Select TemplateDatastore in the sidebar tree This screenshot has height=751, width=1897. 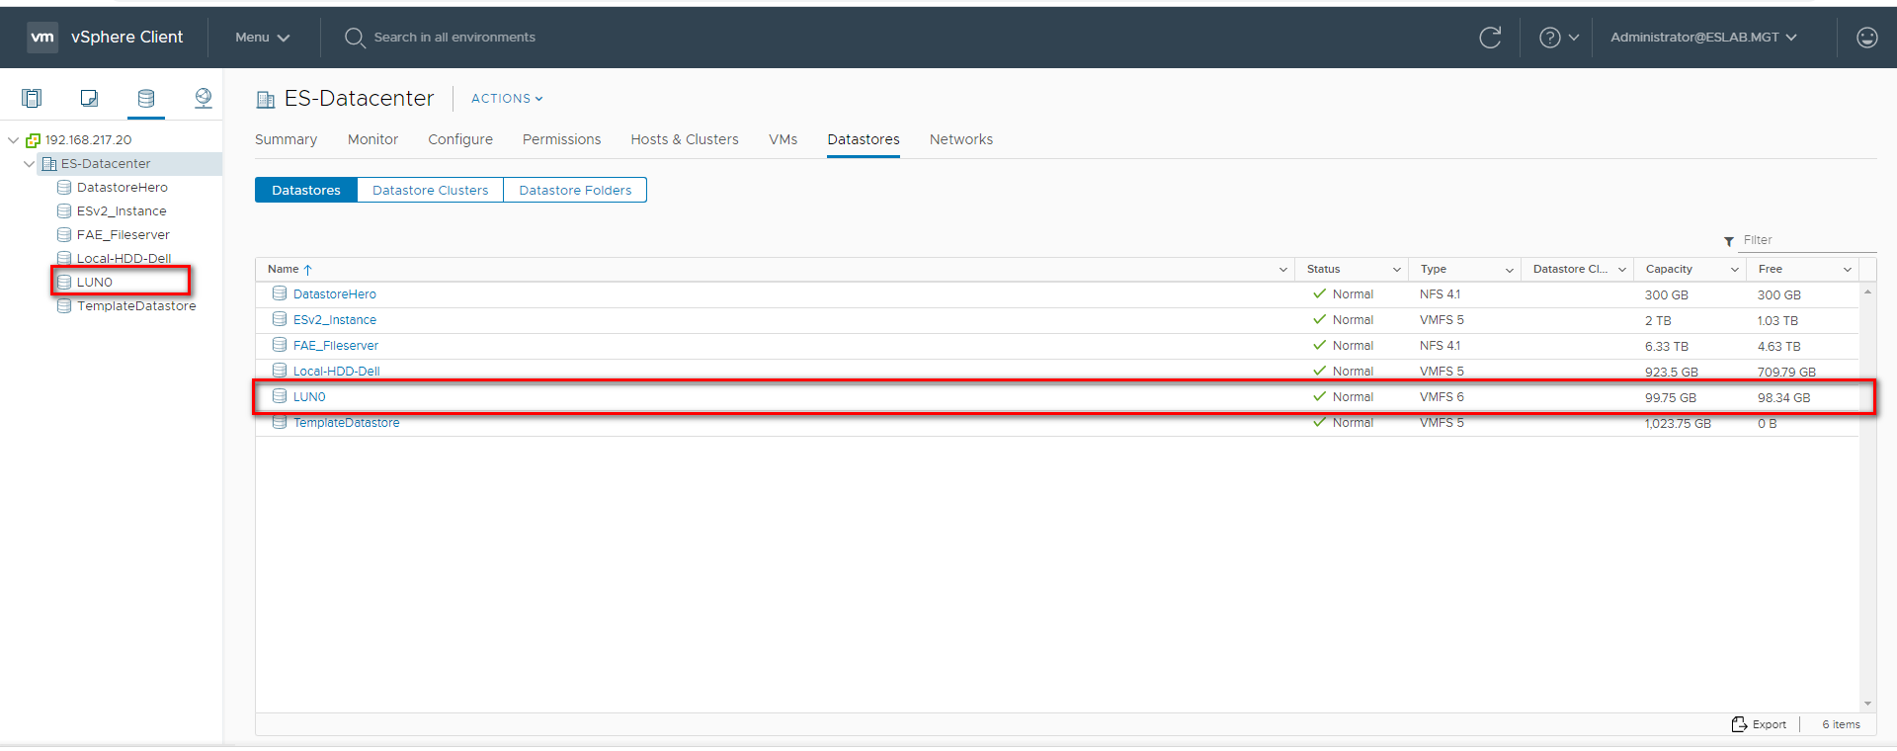click(136, 306)
